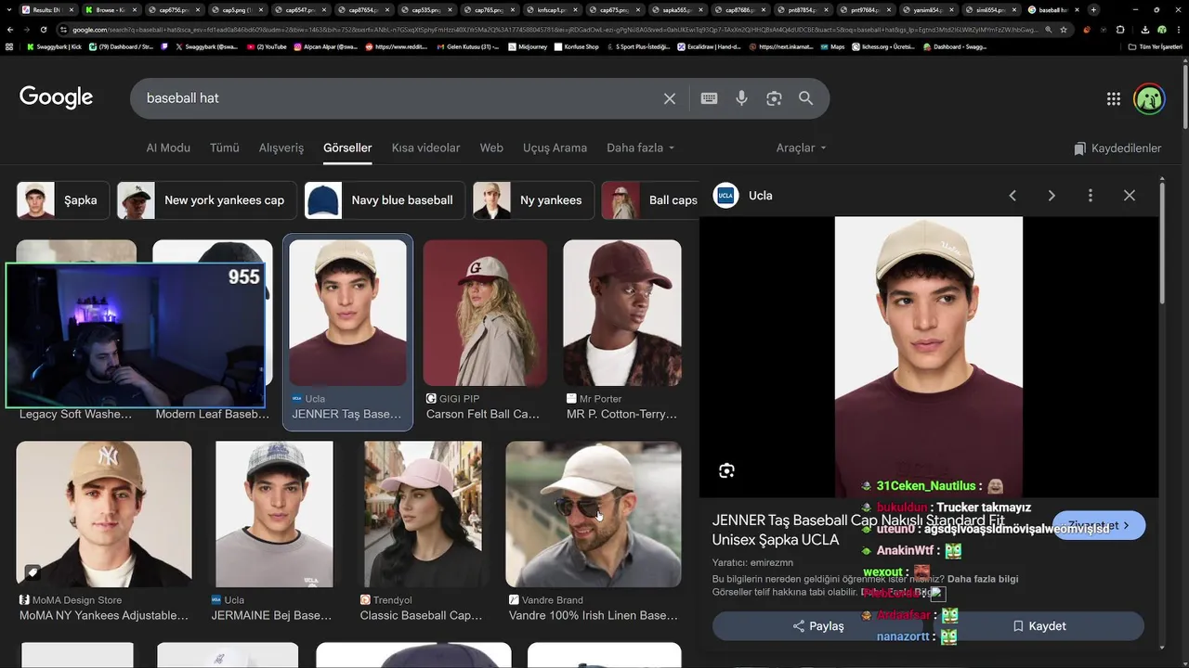Go back with the browser's back arrow
This screenshot has width=1189, height=668.
[x=9, y=30]
